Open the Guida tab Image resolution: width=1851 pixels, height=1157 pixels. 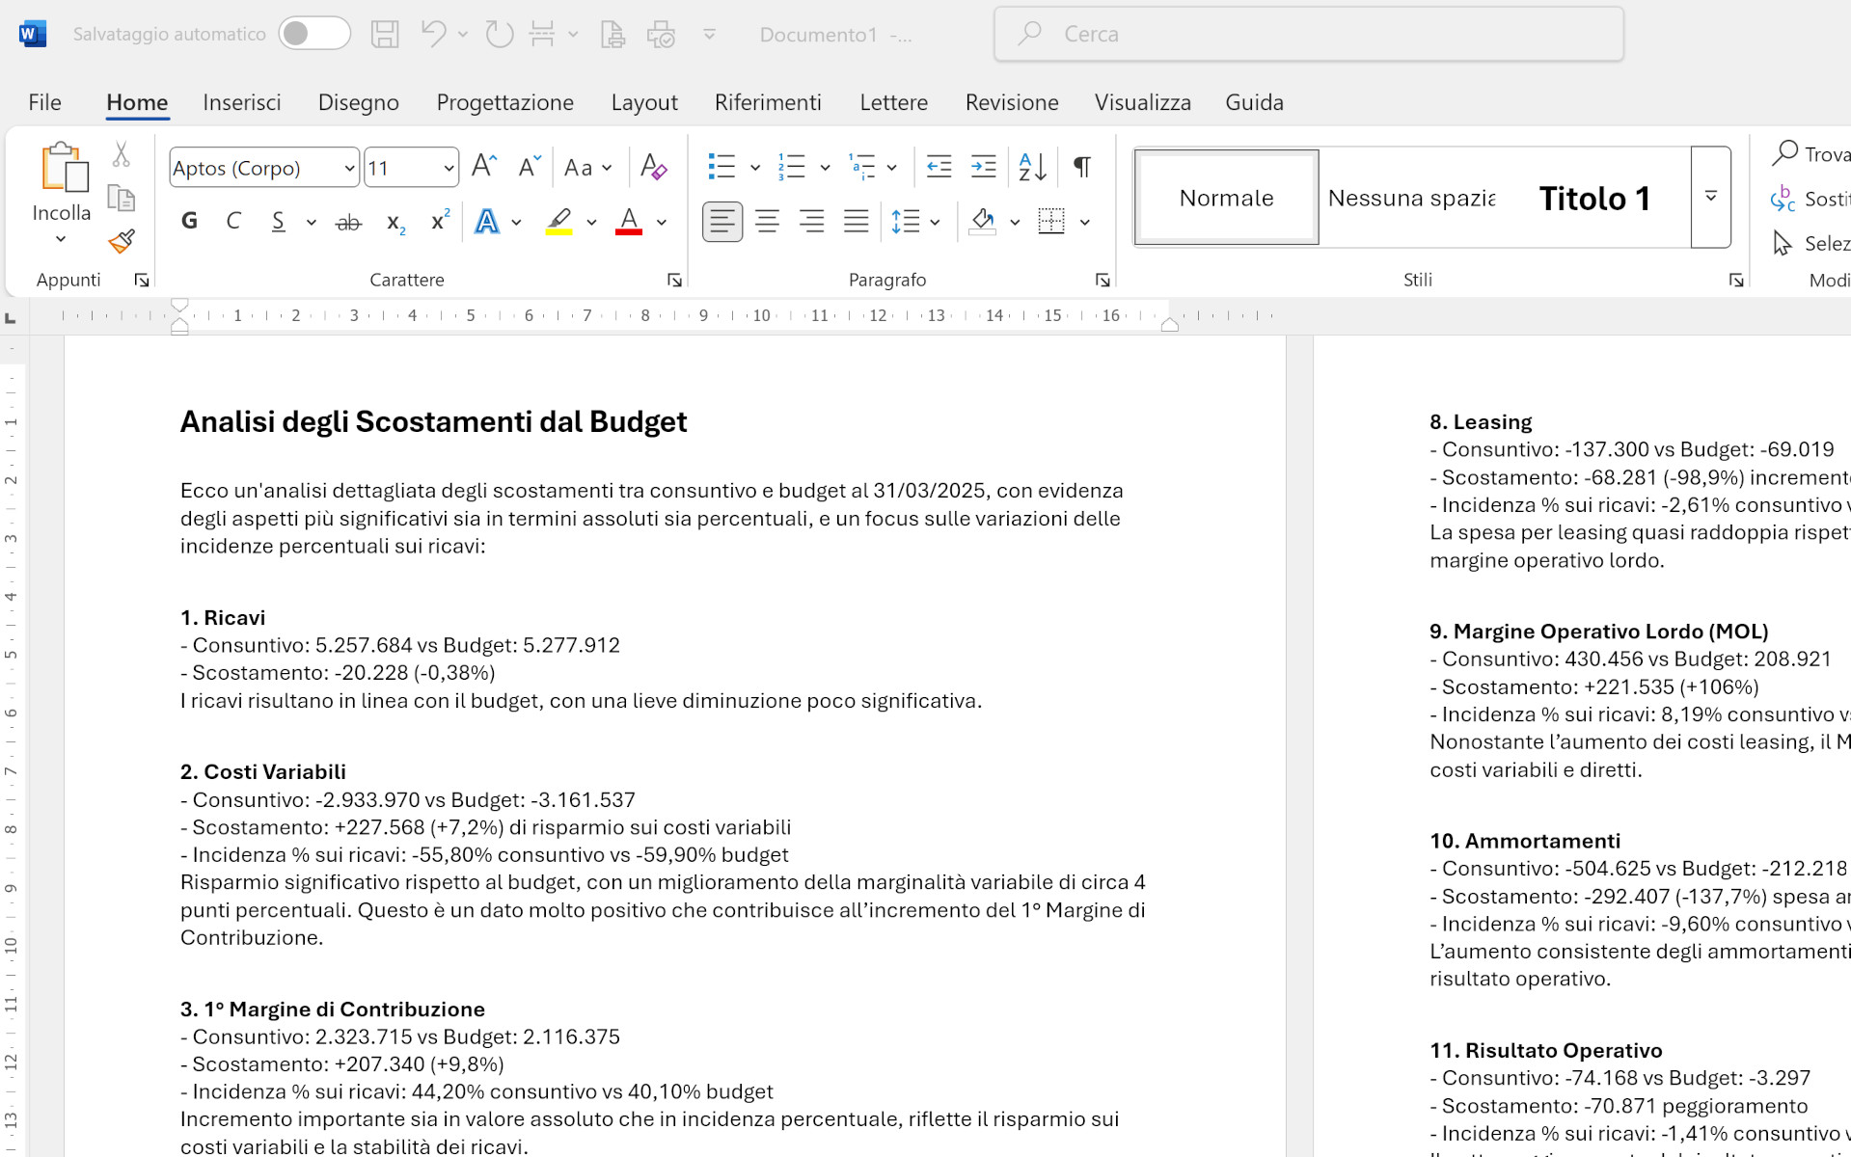point(1254,102)
